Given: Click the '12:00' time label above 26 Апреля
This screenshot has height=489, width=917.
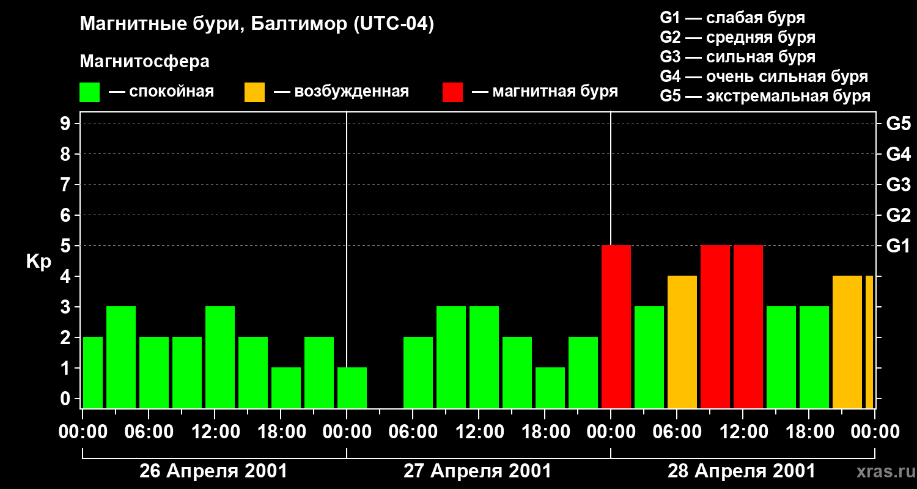Looking at the screenshot, I should point(216,432).
